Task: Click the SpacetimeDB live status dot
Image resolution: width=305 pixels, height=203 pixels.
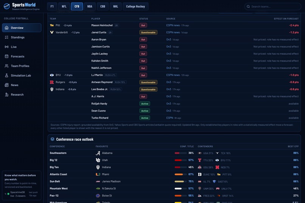Action: pos(8,194)
